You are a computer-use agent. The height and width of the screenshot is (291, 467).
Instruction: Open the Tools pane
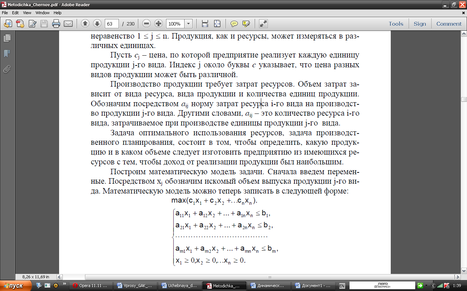(x=396, y=24)
